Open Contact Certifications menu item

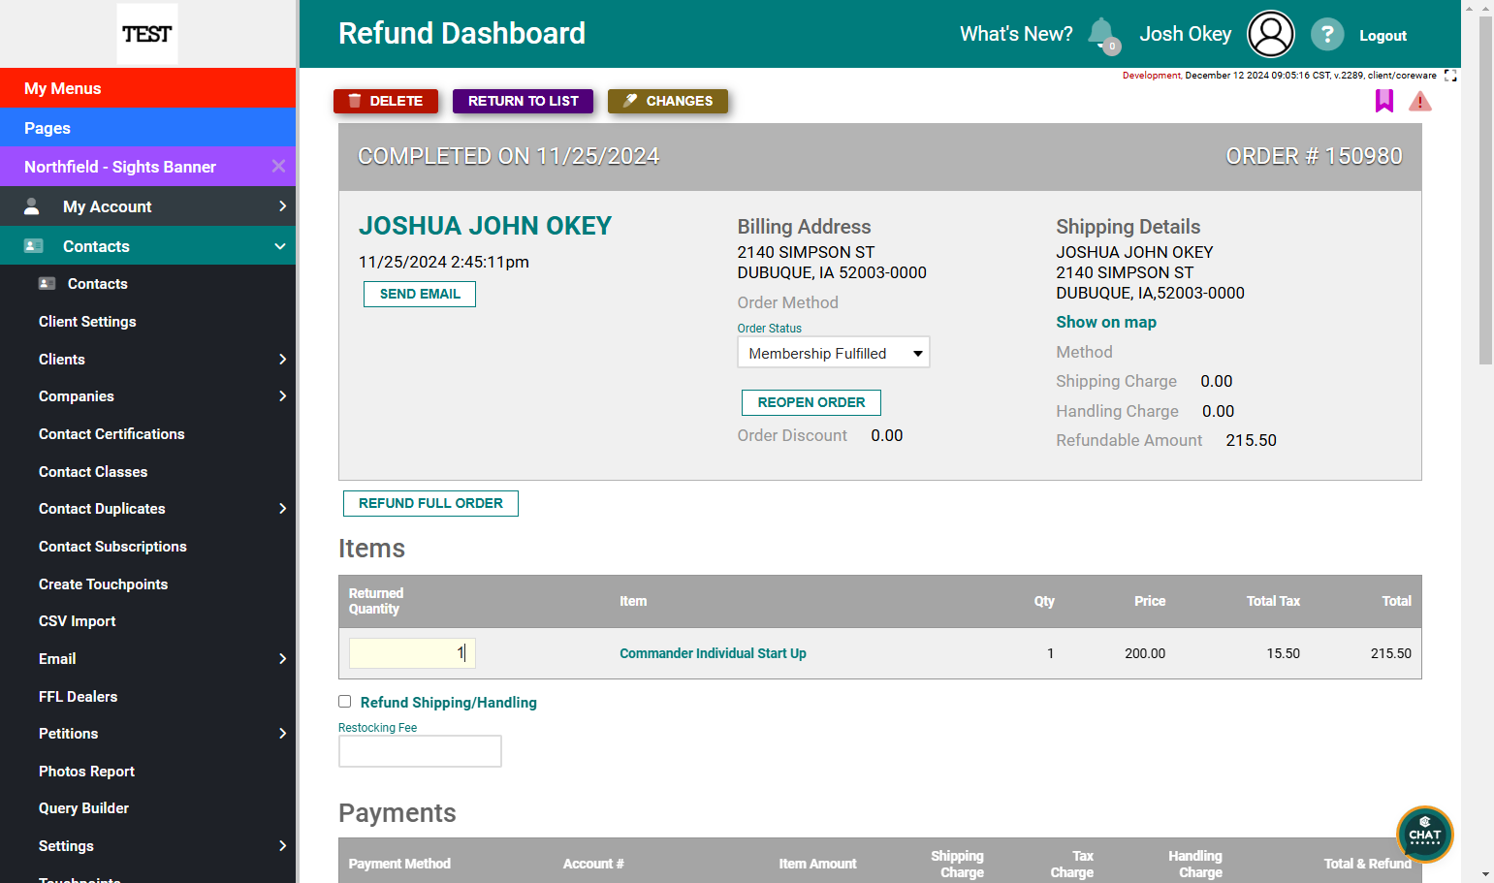click(x=111, y=434)
